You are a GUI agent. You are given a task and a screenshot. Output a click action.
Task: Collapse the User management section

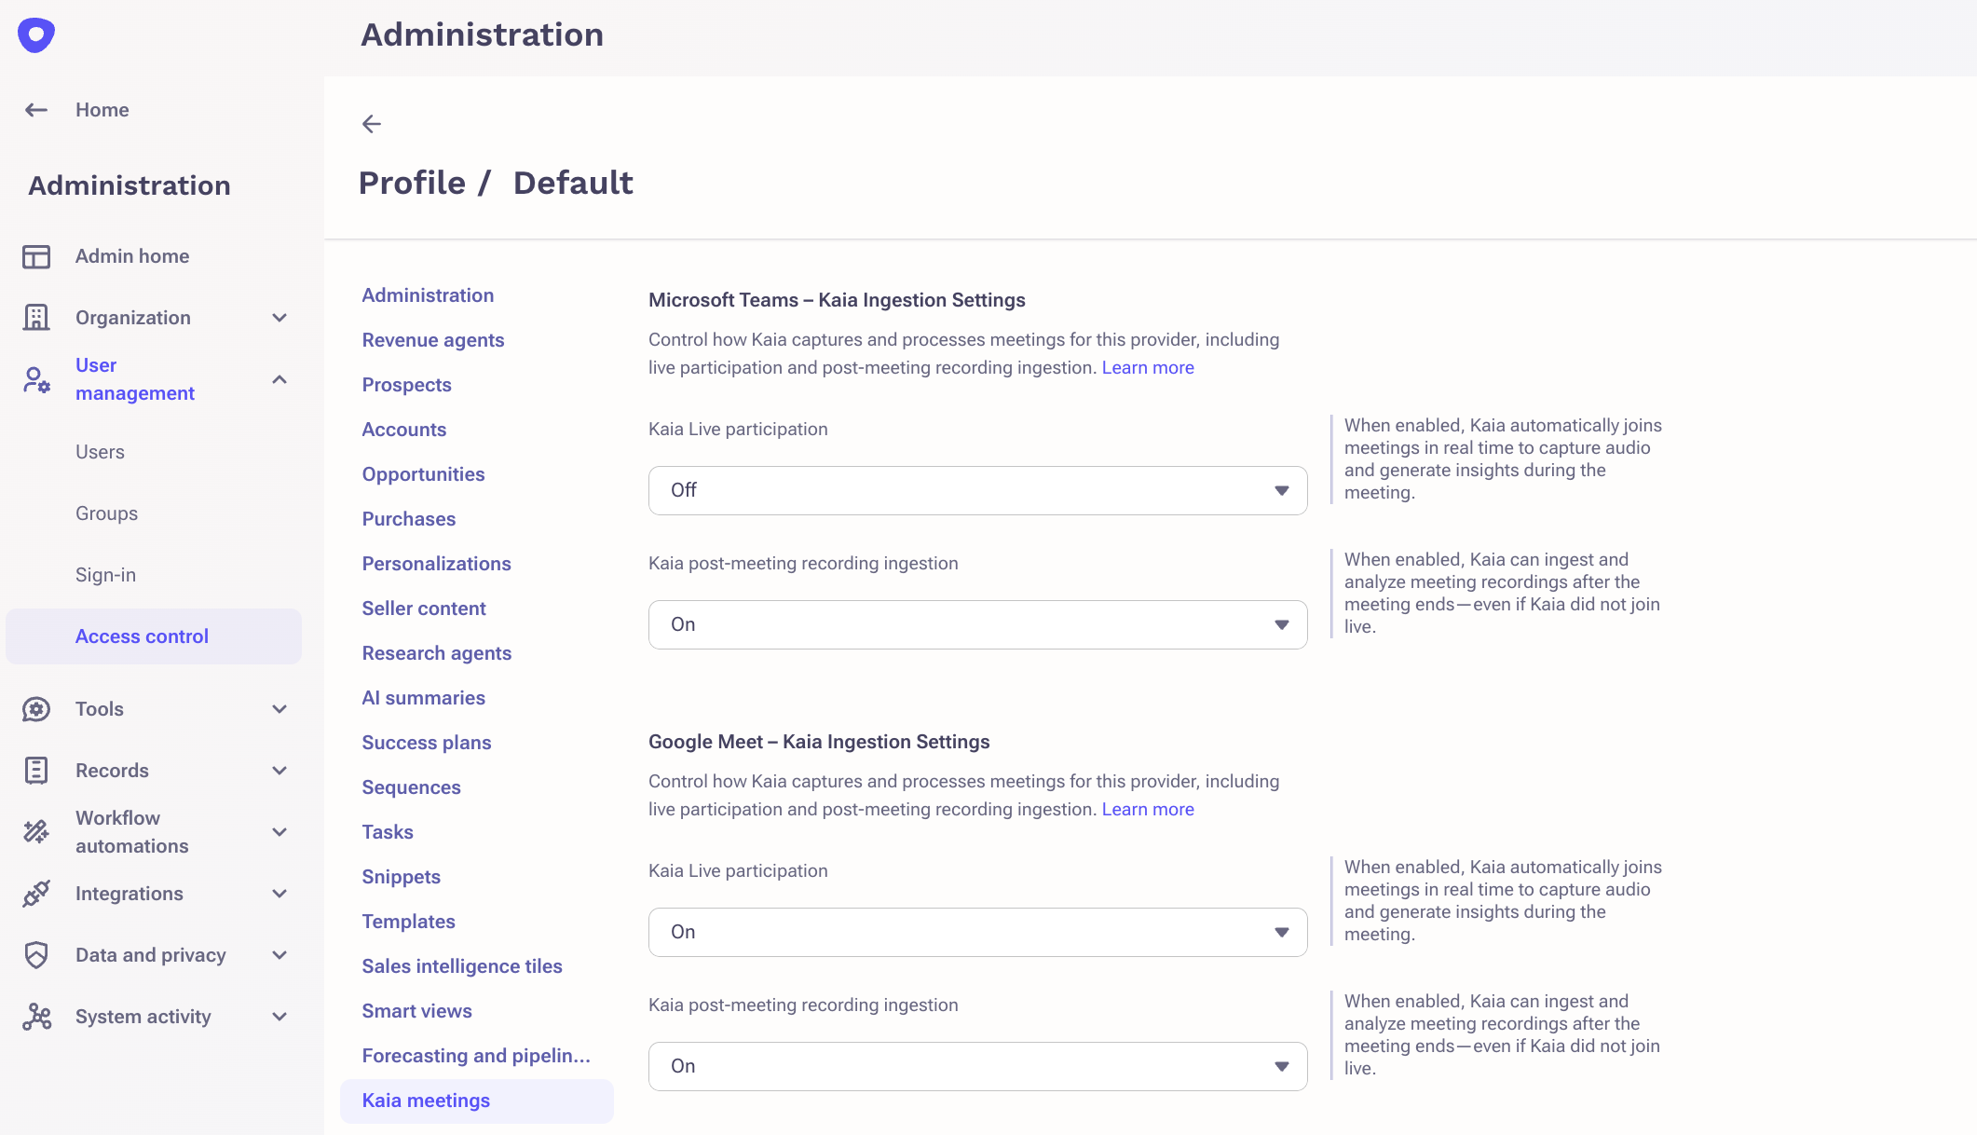pyautogui.click(x=280, y=379)
